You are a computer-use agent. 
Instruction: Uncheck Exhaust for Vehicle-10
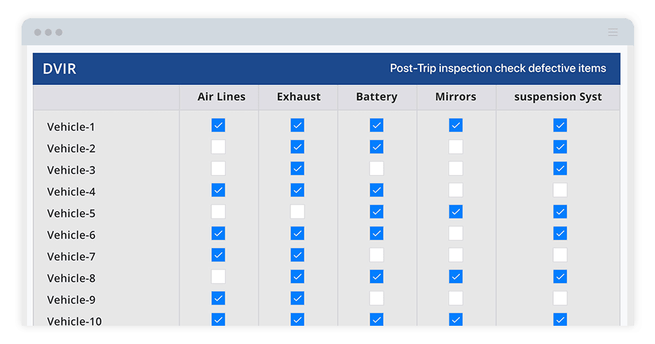(x=297, y=320)
